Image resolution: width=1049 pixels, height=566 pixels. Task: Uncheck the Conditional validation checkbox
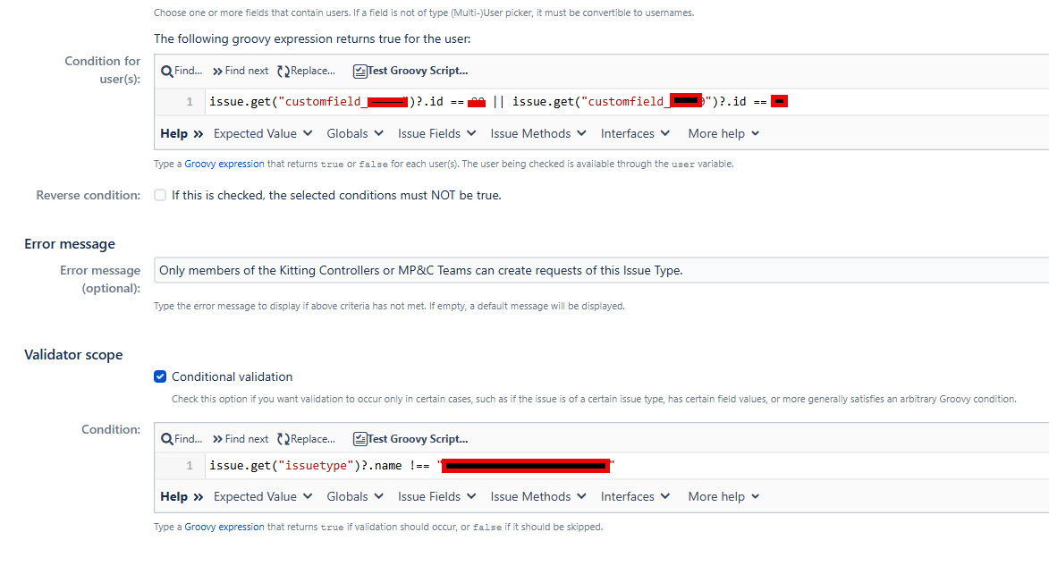[159, 376]
